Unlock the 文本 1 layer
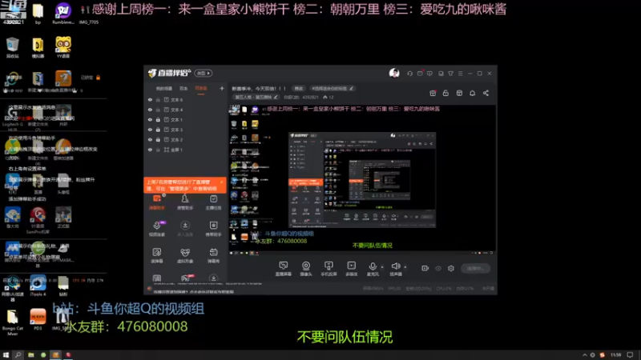This screenshot has height=360, width=641. (x=158, y=119)
